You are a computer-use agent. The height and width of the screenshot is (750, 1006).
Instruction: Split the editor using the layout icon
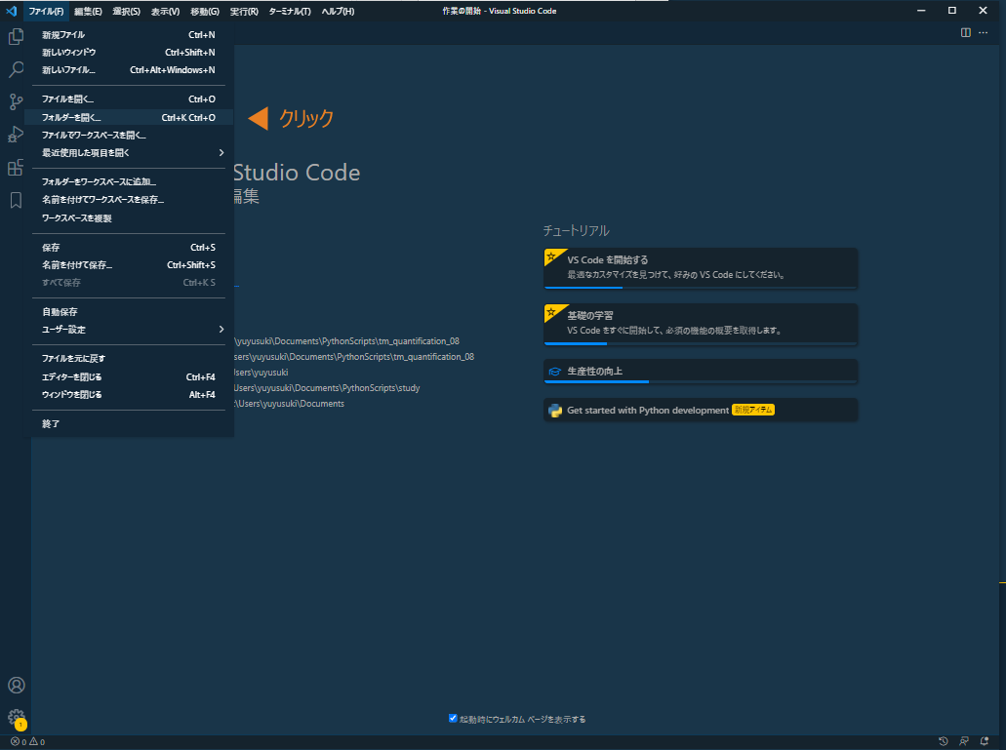(966, 33)
